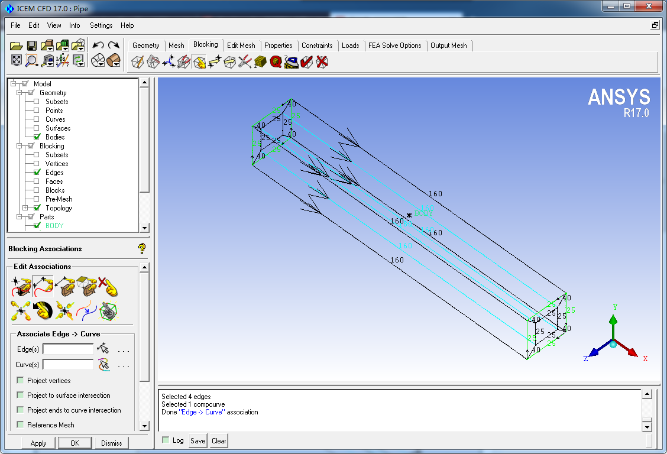
Task: Select the Delete Block tool
Action: click(322, 62)
